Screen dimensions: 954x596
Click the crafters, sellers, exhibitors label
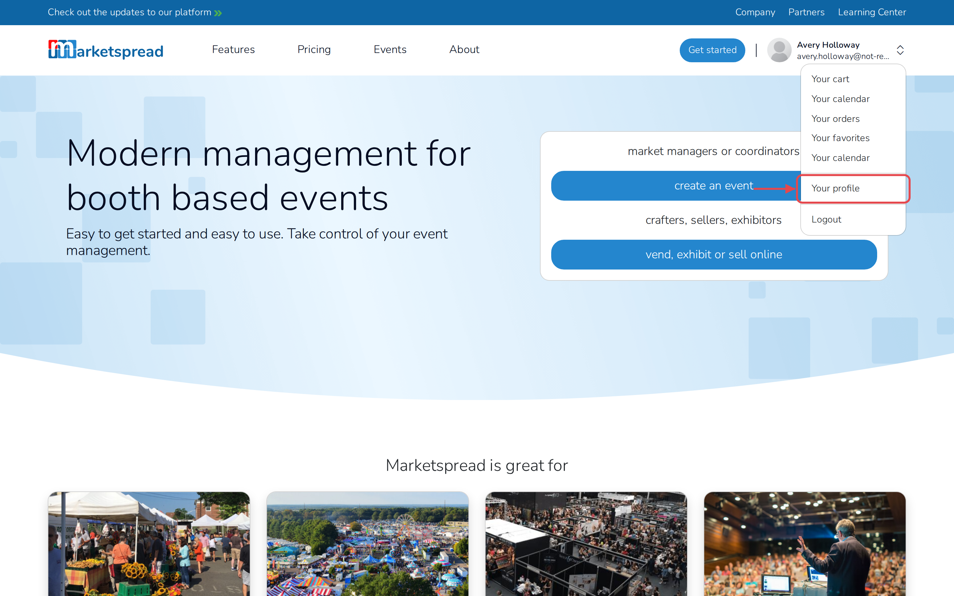pos(713,220)
